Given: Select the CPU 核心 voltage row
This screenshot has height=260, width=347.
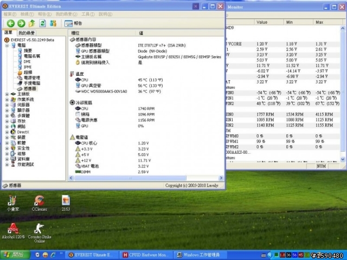Looking at the screenshot, I should 146,143.
